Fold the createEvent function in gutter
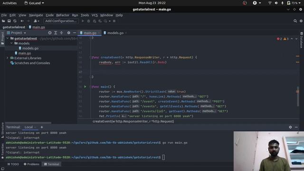 click(x=91, y=57)
